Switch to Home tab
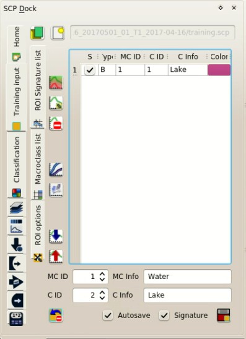246x339 pixels. coord(17,45)
